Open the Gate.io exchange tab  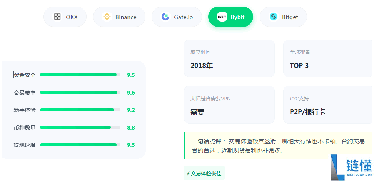[x=177, y=17]
